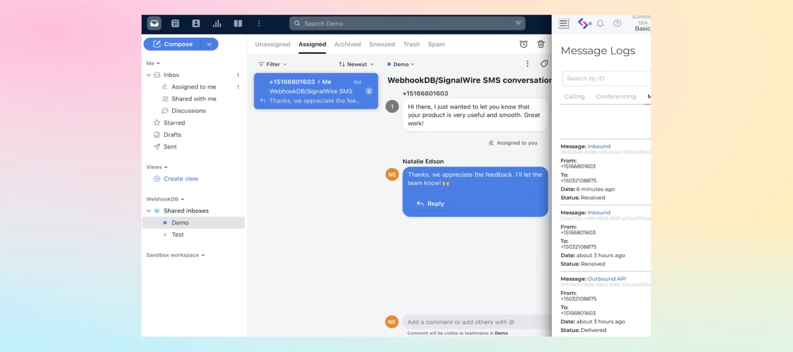Open the inbox icon in top bar
793x352 pixels.
[x=154, y=24]
